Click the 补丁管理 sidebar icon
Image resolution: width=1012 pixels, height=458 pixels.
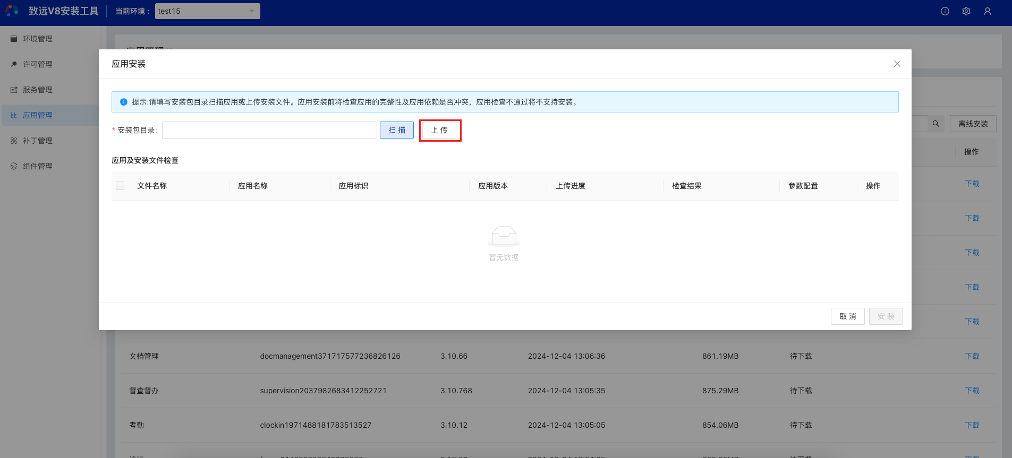click(14, 141)
